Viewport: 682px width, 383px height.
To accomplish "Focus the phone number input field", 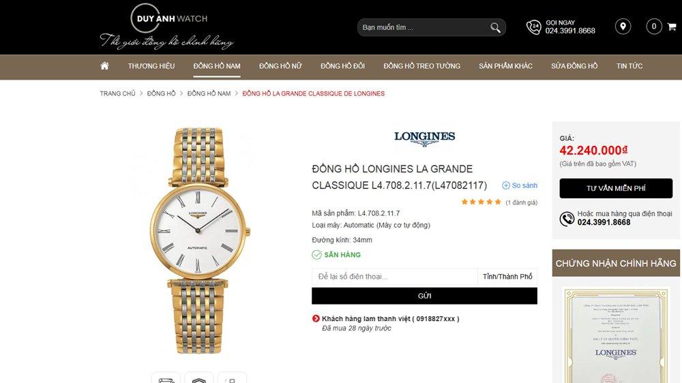I will click(394, 277).
